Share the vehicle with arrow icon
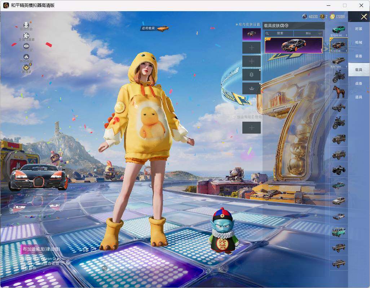 click(94, 249)
